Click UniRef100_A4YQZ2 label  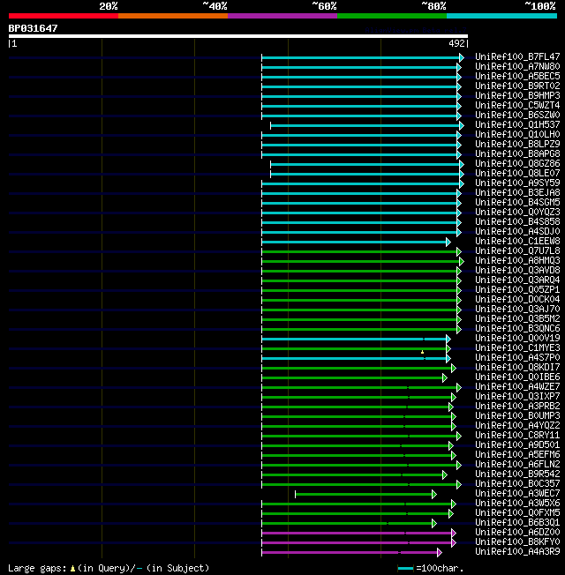click(517, 426)
